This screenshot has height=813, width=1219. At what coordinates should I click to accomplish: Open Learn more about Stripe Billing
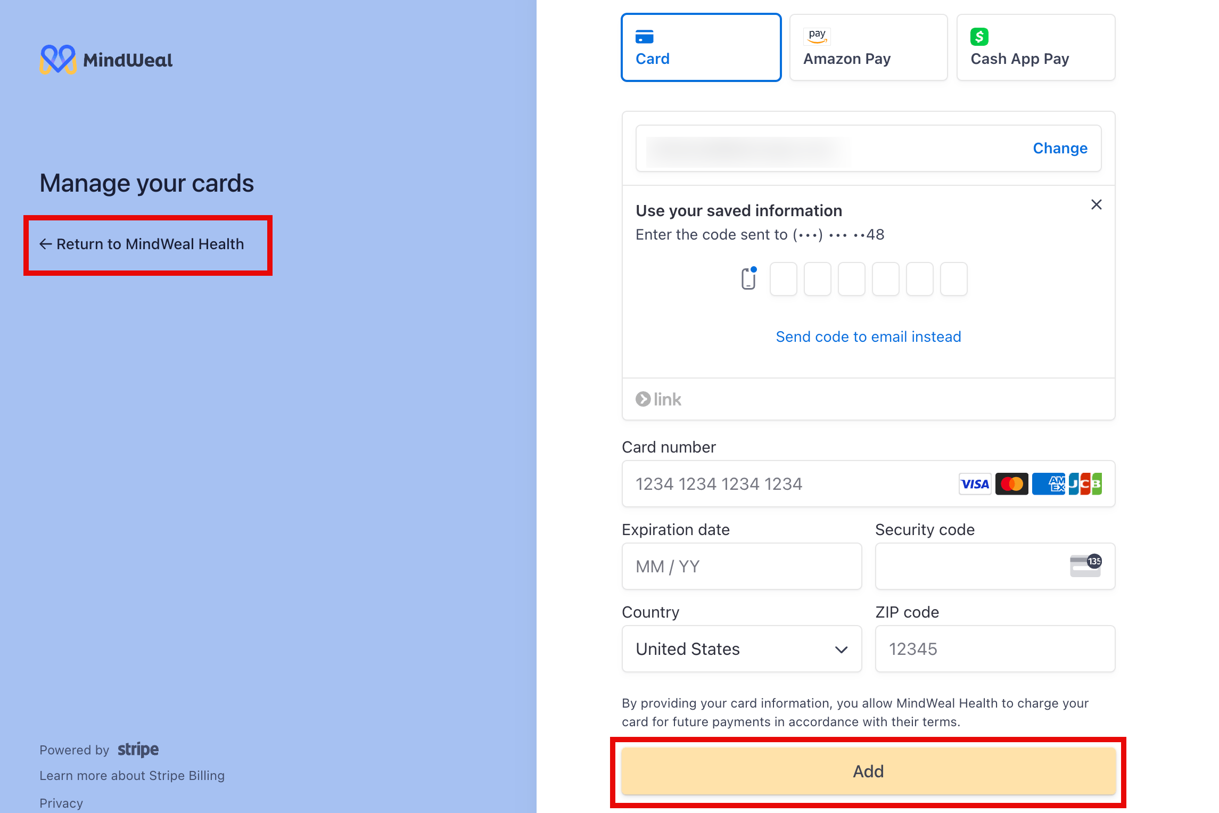point(132,776)
